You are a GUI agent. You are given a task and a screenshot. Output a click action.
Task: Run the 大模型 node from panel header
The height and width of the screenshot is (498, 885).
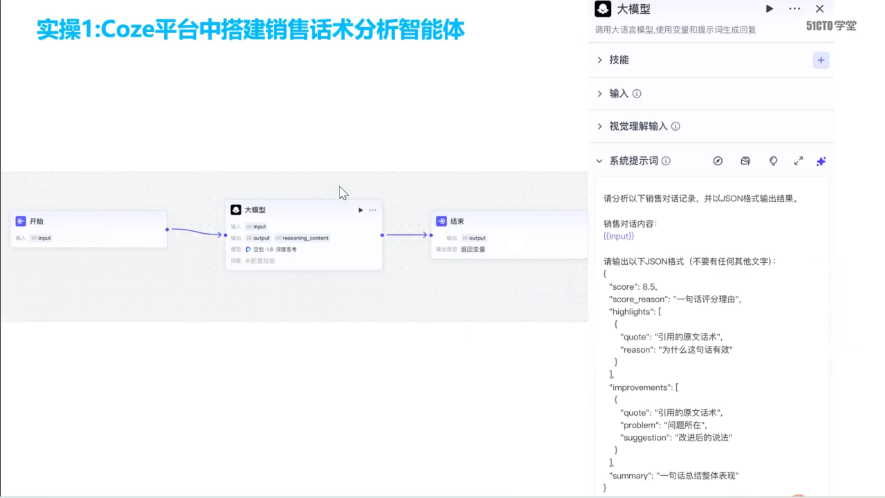[x=770, y=9]
